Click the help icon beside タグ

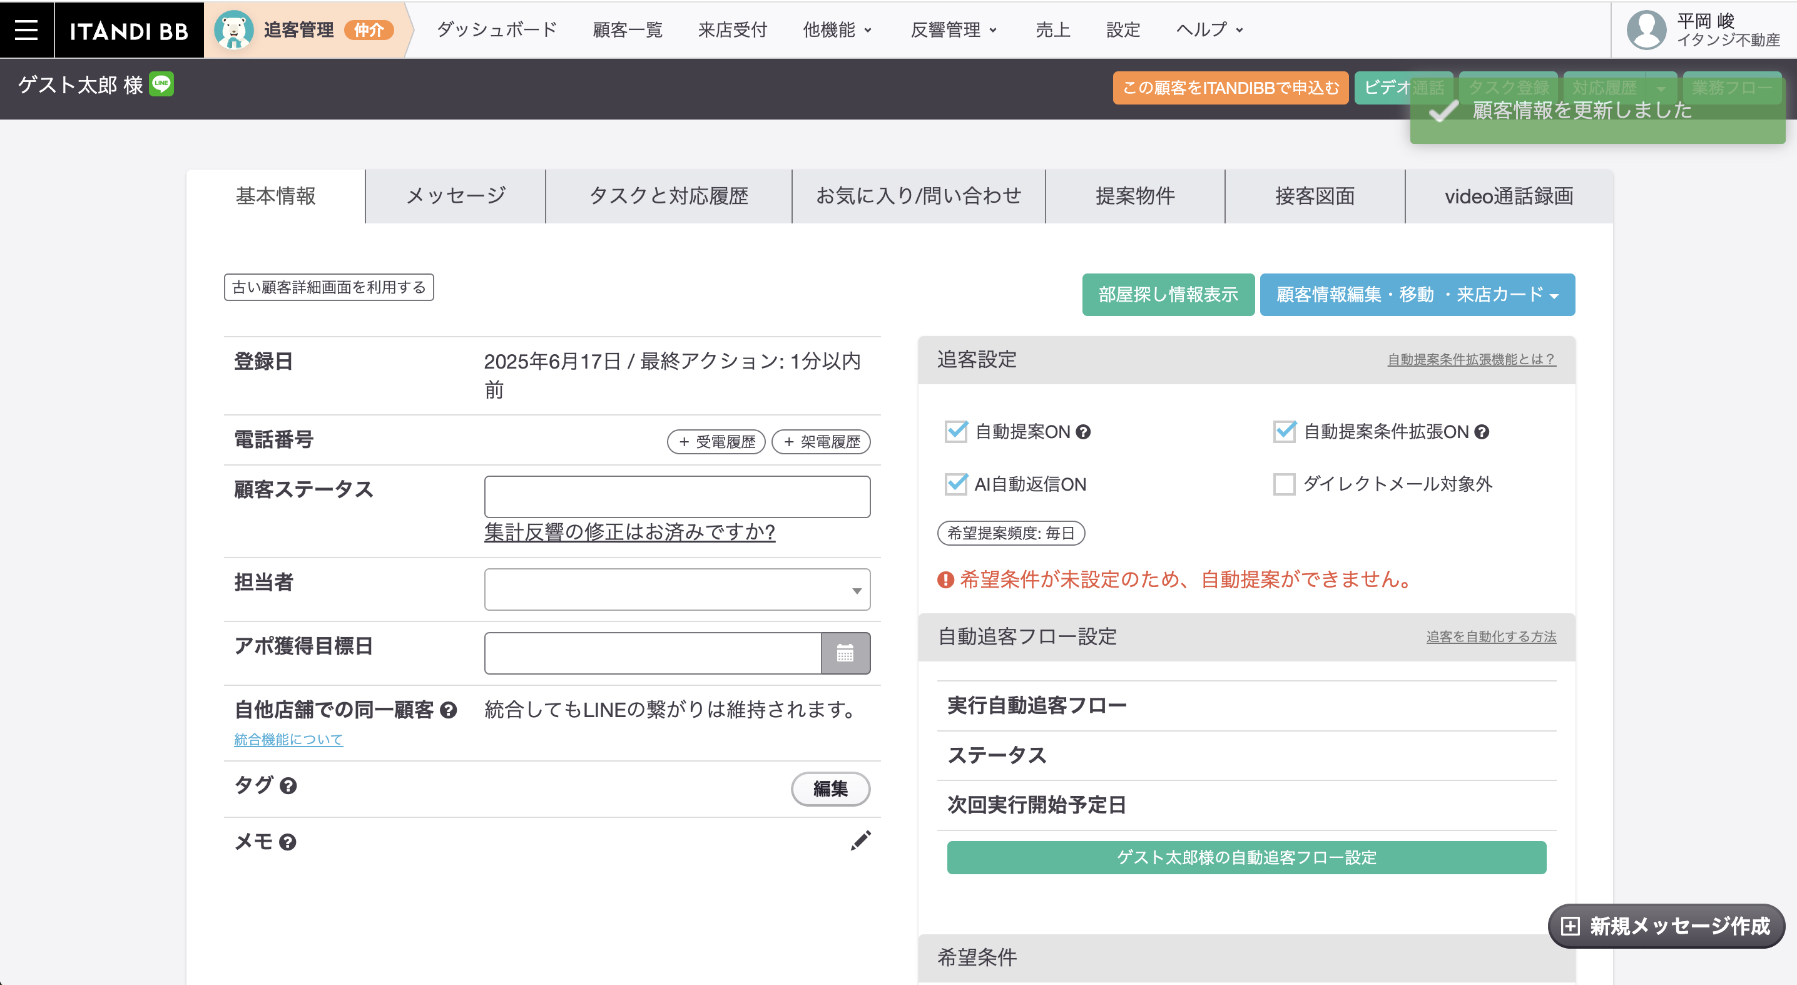coord(288,785)
